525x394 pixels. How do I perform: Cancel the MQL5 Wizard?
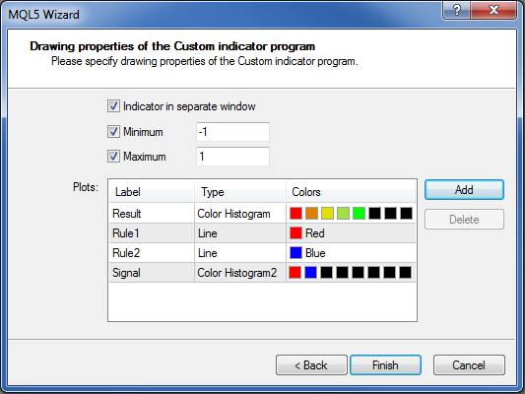coord(469,364)
